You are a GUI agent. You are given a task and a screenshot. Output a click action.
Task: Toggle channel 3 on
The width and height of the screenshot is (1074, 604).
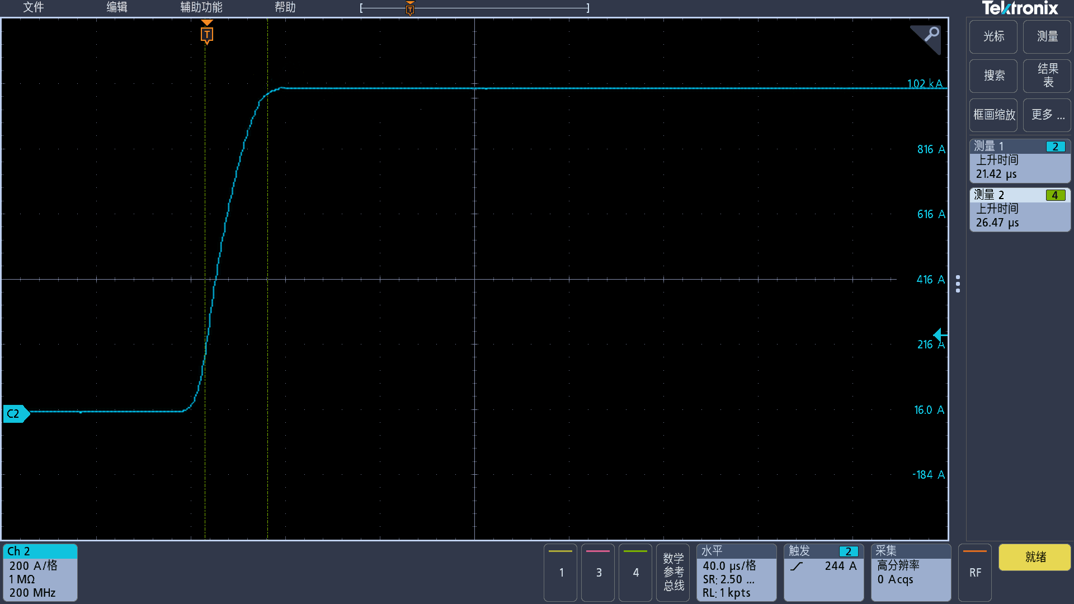click(599, 572)
